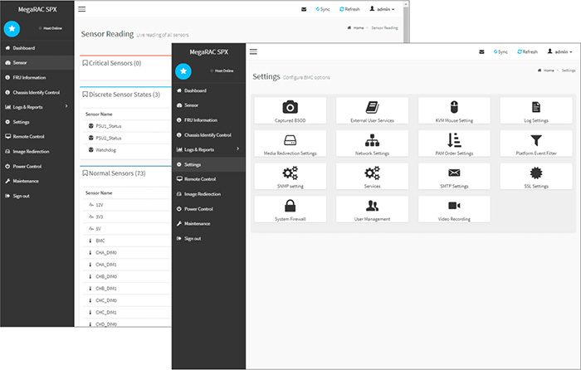Open Media Redirection Settings drive icon
Screen dimensions: 581x370
coord(290,140)
